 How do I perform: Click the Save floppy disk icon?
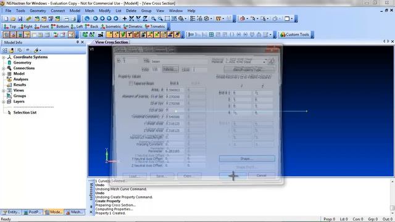[x=20, y=18]
